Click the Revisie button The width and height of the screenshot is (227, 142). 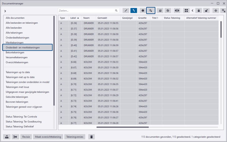tap(26, 137)
